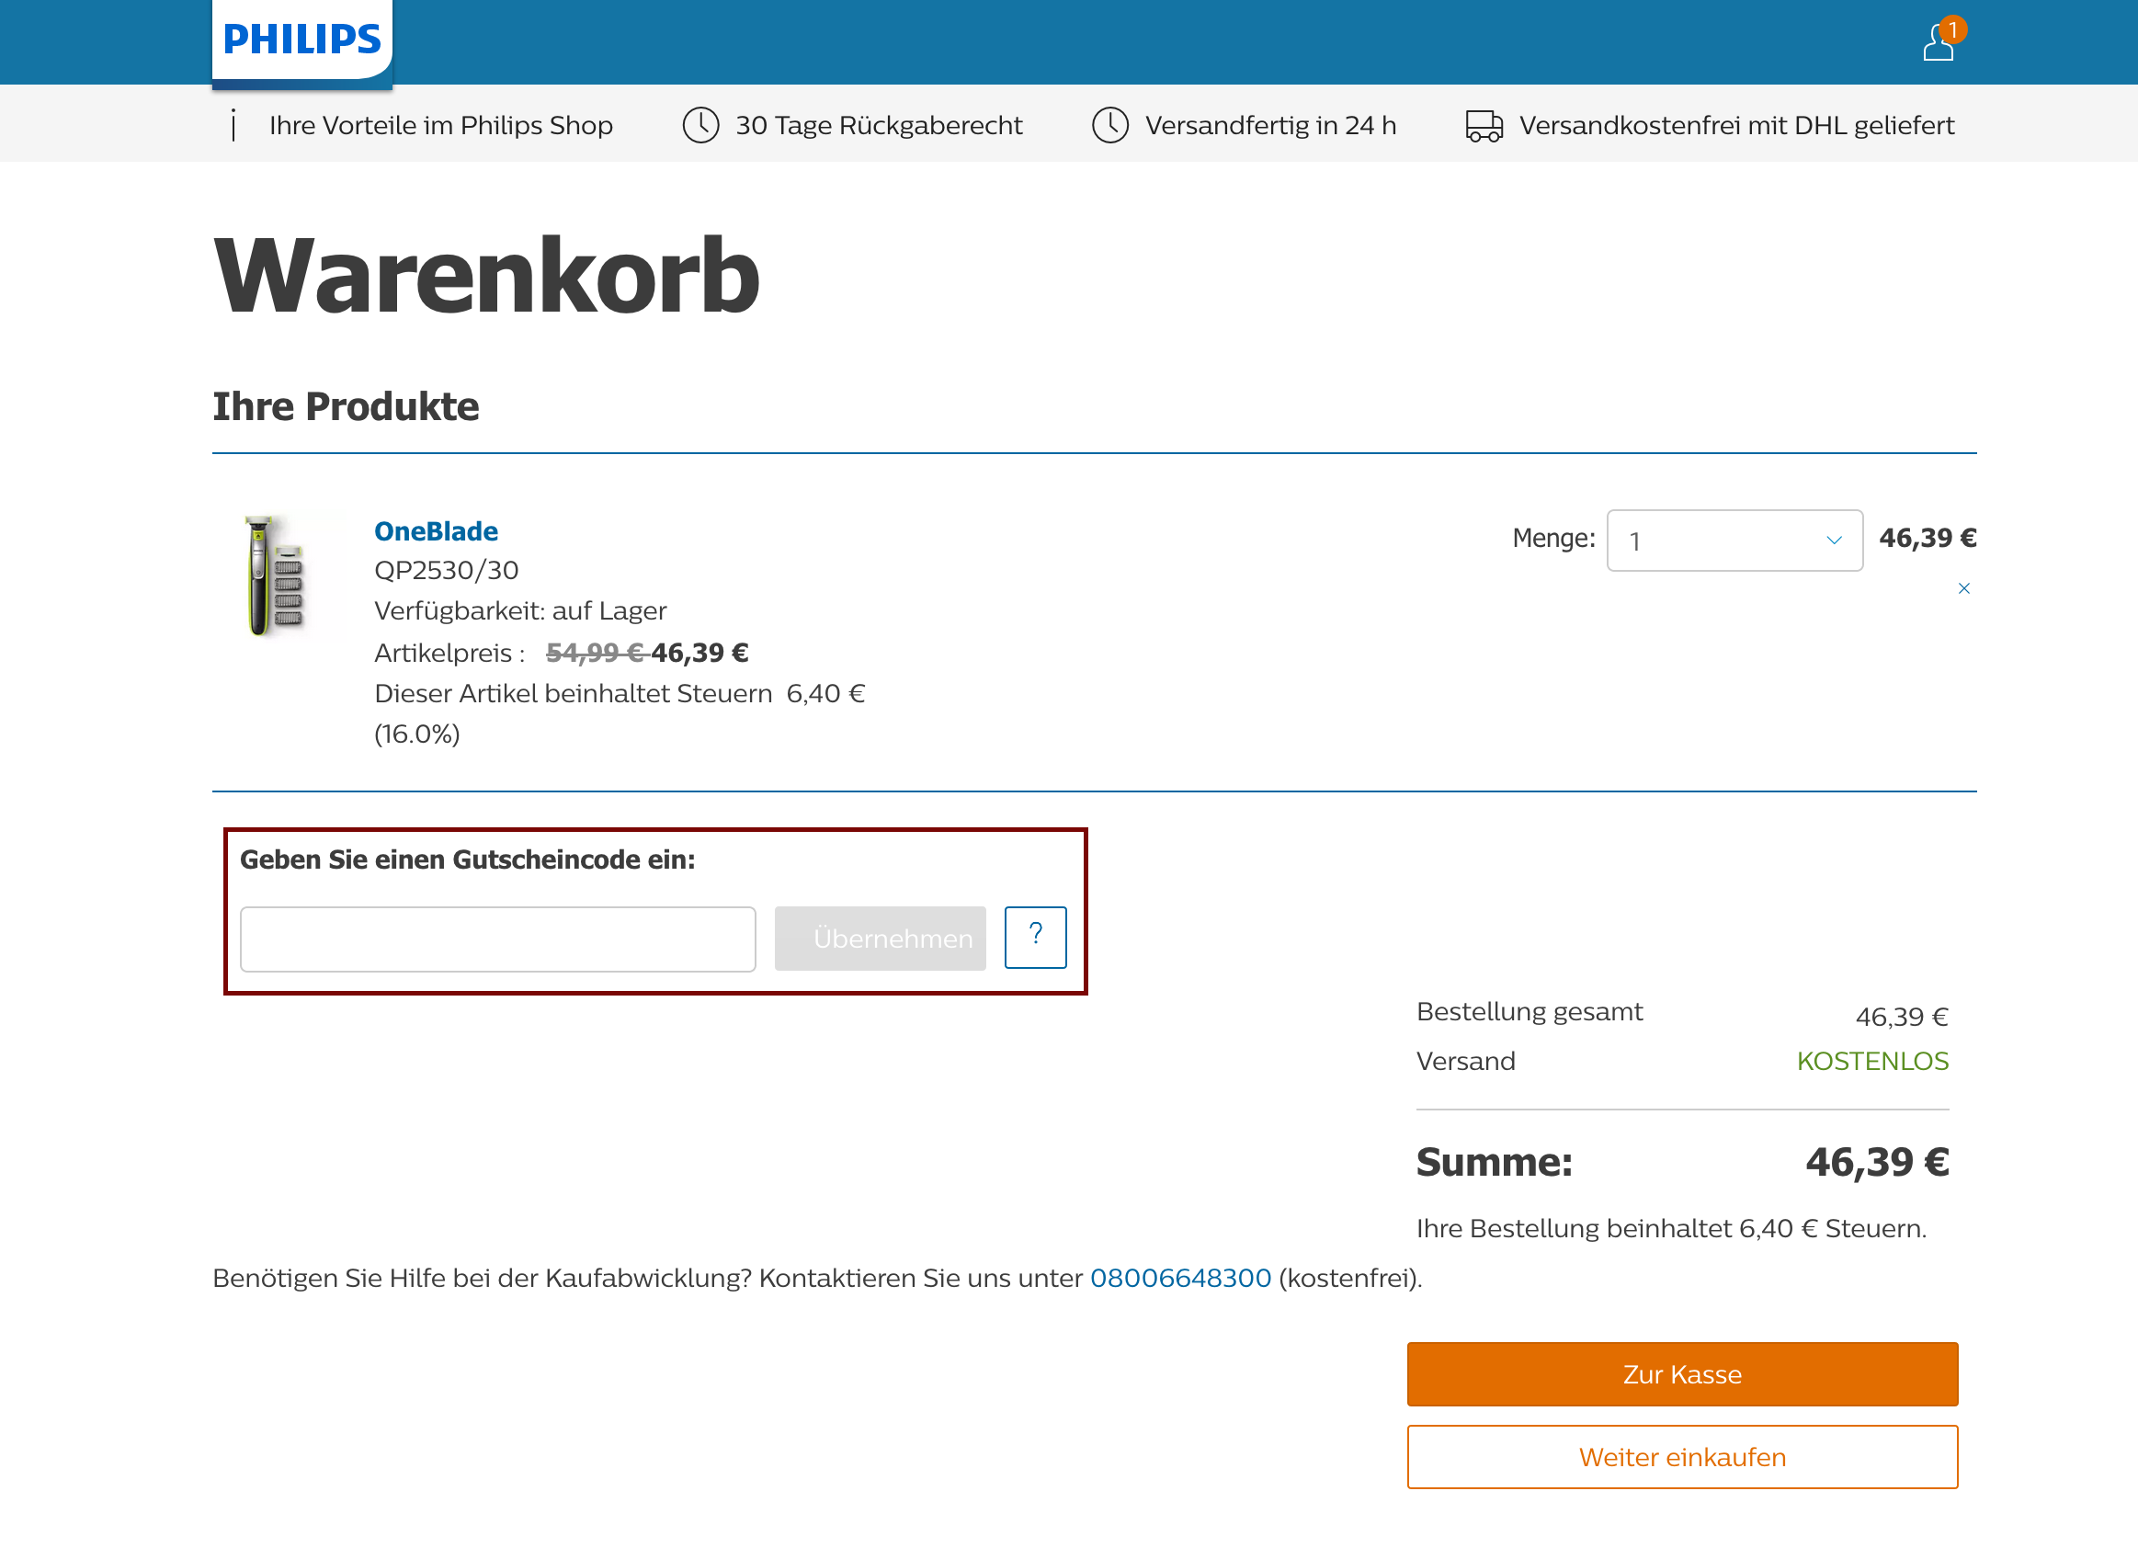Click the clock icon beside Versandfertig in 24 h

[x=1110, y=125]
